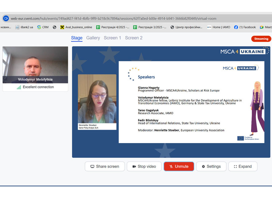Open the Центр професійни... bookmark
The height and width of the screenshot is (204, 272).
click(186, 27)
